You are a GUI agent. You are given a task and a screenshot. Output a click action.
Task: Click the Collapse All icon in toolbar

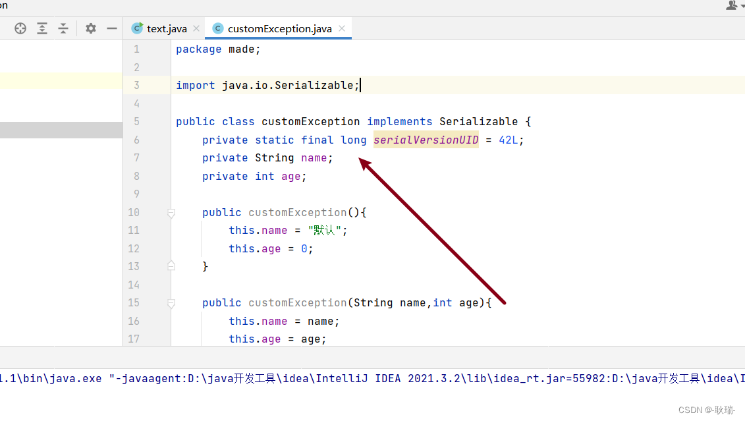coord(63,28)
